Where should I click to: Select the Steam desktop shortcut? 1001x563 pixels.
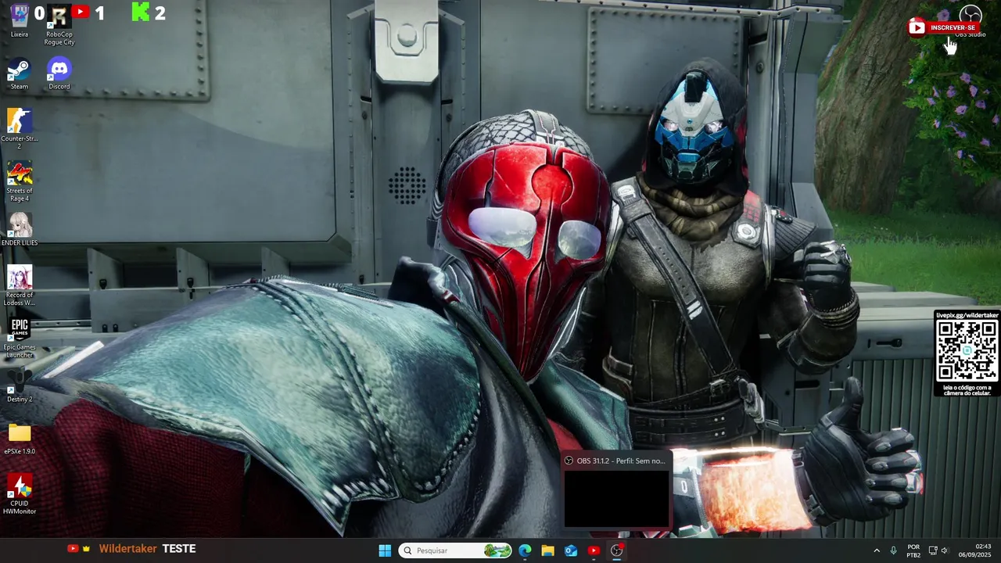pos(20,74)
